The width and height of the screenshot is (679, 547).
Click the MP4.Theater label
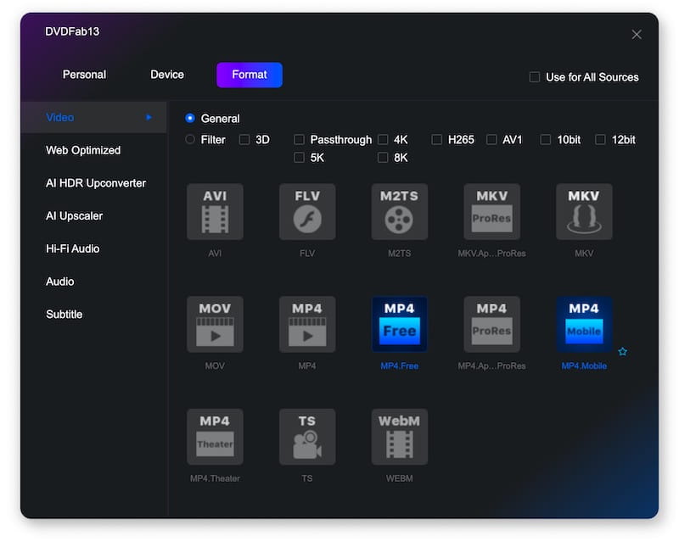point(215,478)
